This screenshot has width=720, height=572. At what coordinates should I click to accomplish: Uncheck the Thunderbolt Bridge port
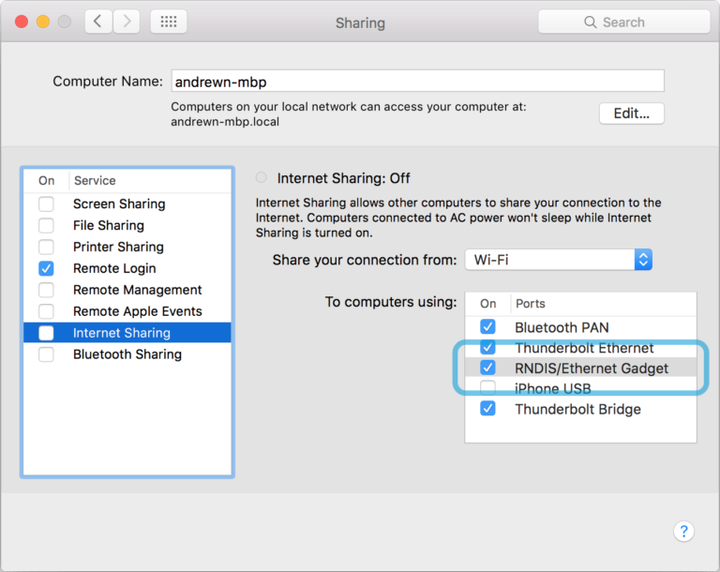pos(487,409)
